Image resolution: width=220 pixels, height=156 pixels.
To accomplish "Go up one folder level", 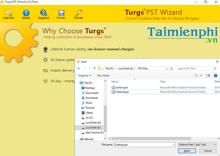I will [94, 68].
